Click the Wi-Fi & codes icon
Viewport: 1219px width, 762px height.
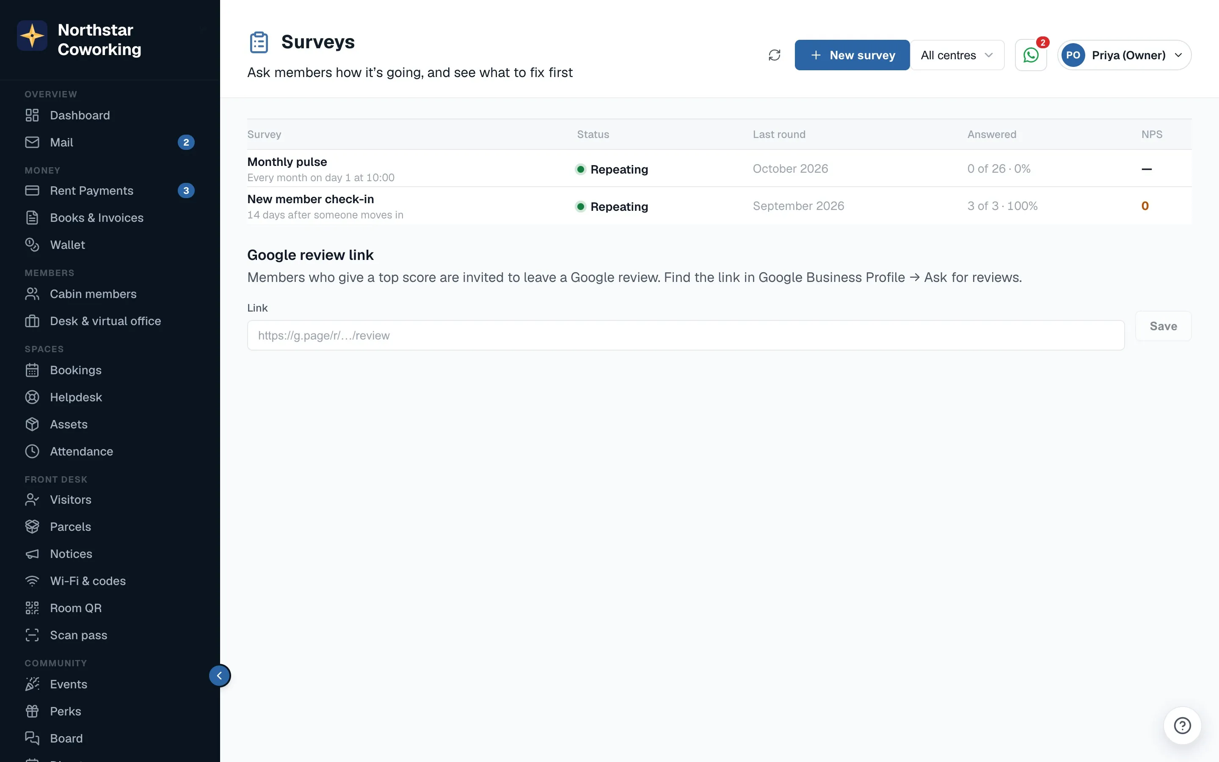pyautogui.click(x=32, y=581)
